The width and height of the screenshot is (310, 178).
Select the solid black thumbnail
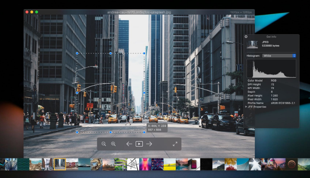[x=206, y=164]
